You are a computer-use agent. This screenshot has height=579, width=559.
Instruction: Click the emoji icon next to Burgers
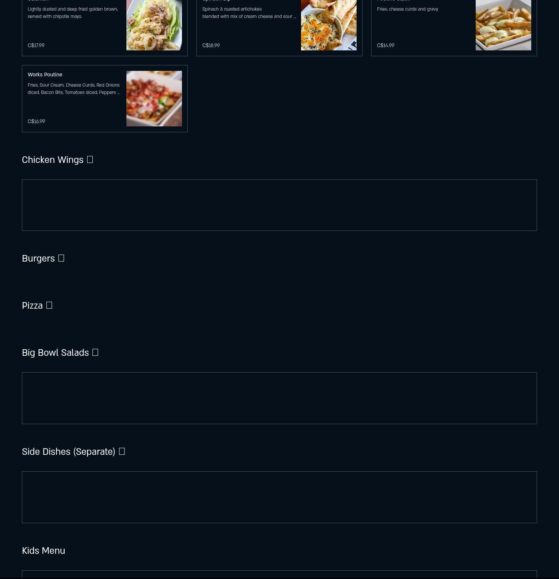coord(61,258)
